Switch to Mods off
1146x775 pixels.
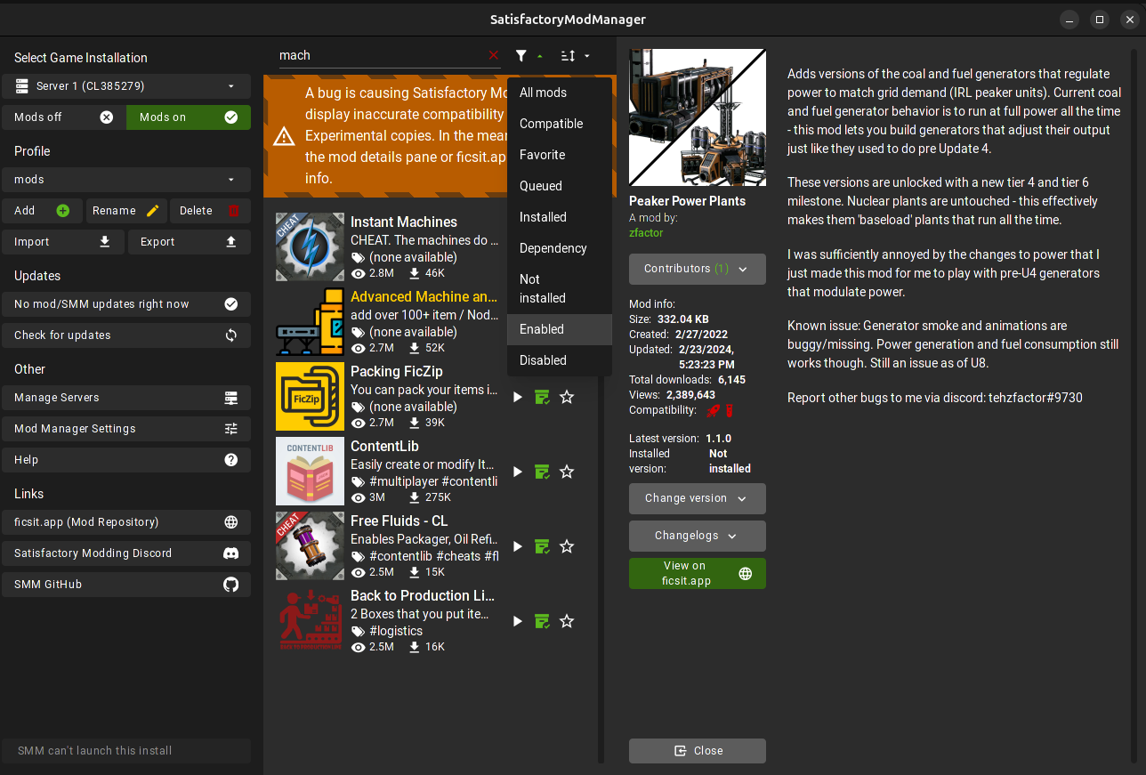pyautogui.click(x=63, y=117)
